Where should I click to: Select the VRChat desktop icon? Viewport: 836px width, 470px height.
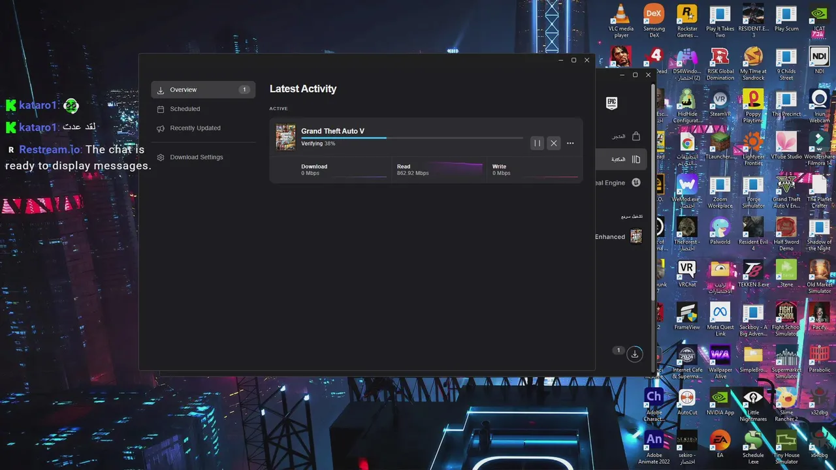[687, 274]
